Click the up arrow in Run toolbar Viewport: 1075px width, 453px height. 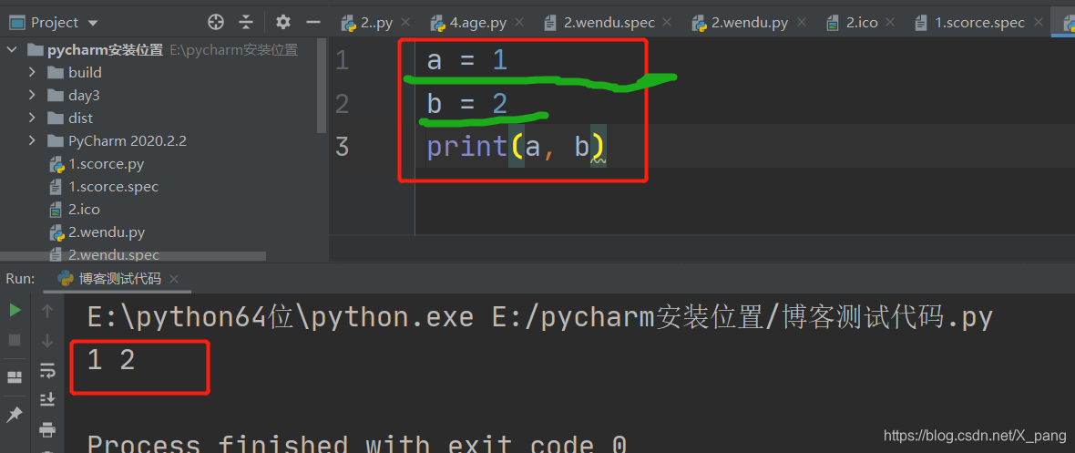click(x=47, y=311)
